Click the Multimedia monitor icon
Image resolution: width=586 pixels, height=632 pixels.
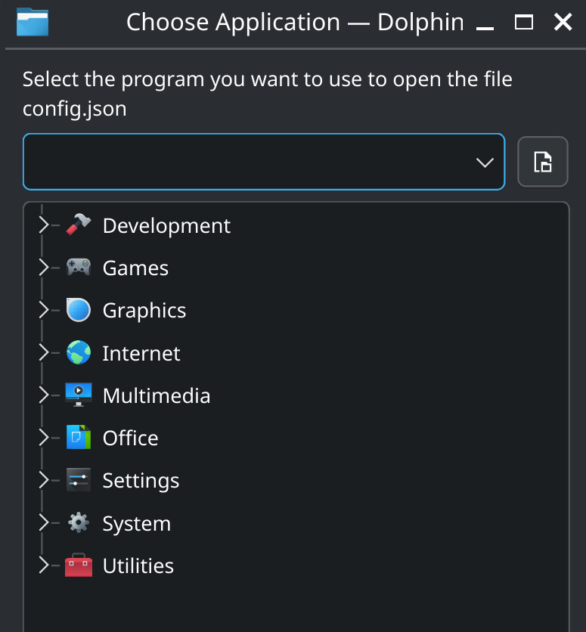coord(79,395)
